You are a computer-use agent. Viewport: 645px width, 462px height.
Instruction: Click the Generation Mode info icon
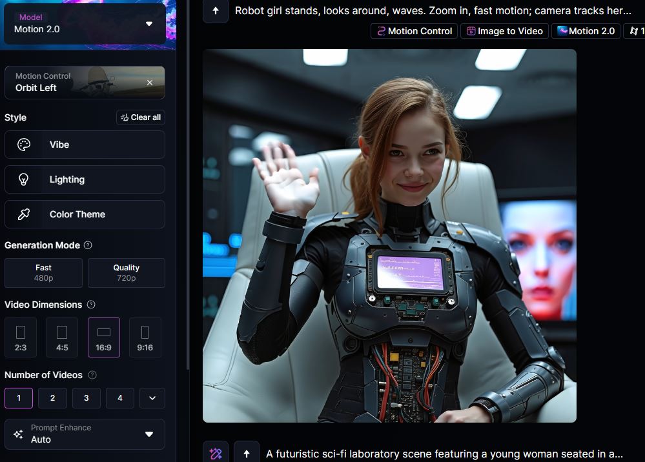point(88,245)
